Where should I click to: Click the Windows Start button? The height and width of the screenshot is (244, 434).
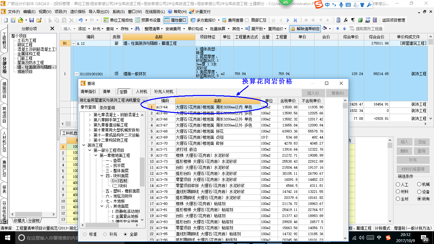pyautogui.click(x=7, y=237)
